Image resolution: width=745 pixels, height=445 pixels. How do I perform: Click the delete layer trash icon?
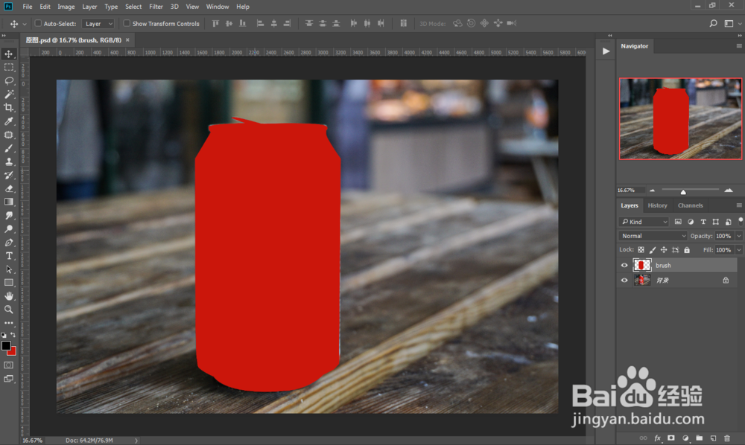pyautogui.click(x=726, y=438)
